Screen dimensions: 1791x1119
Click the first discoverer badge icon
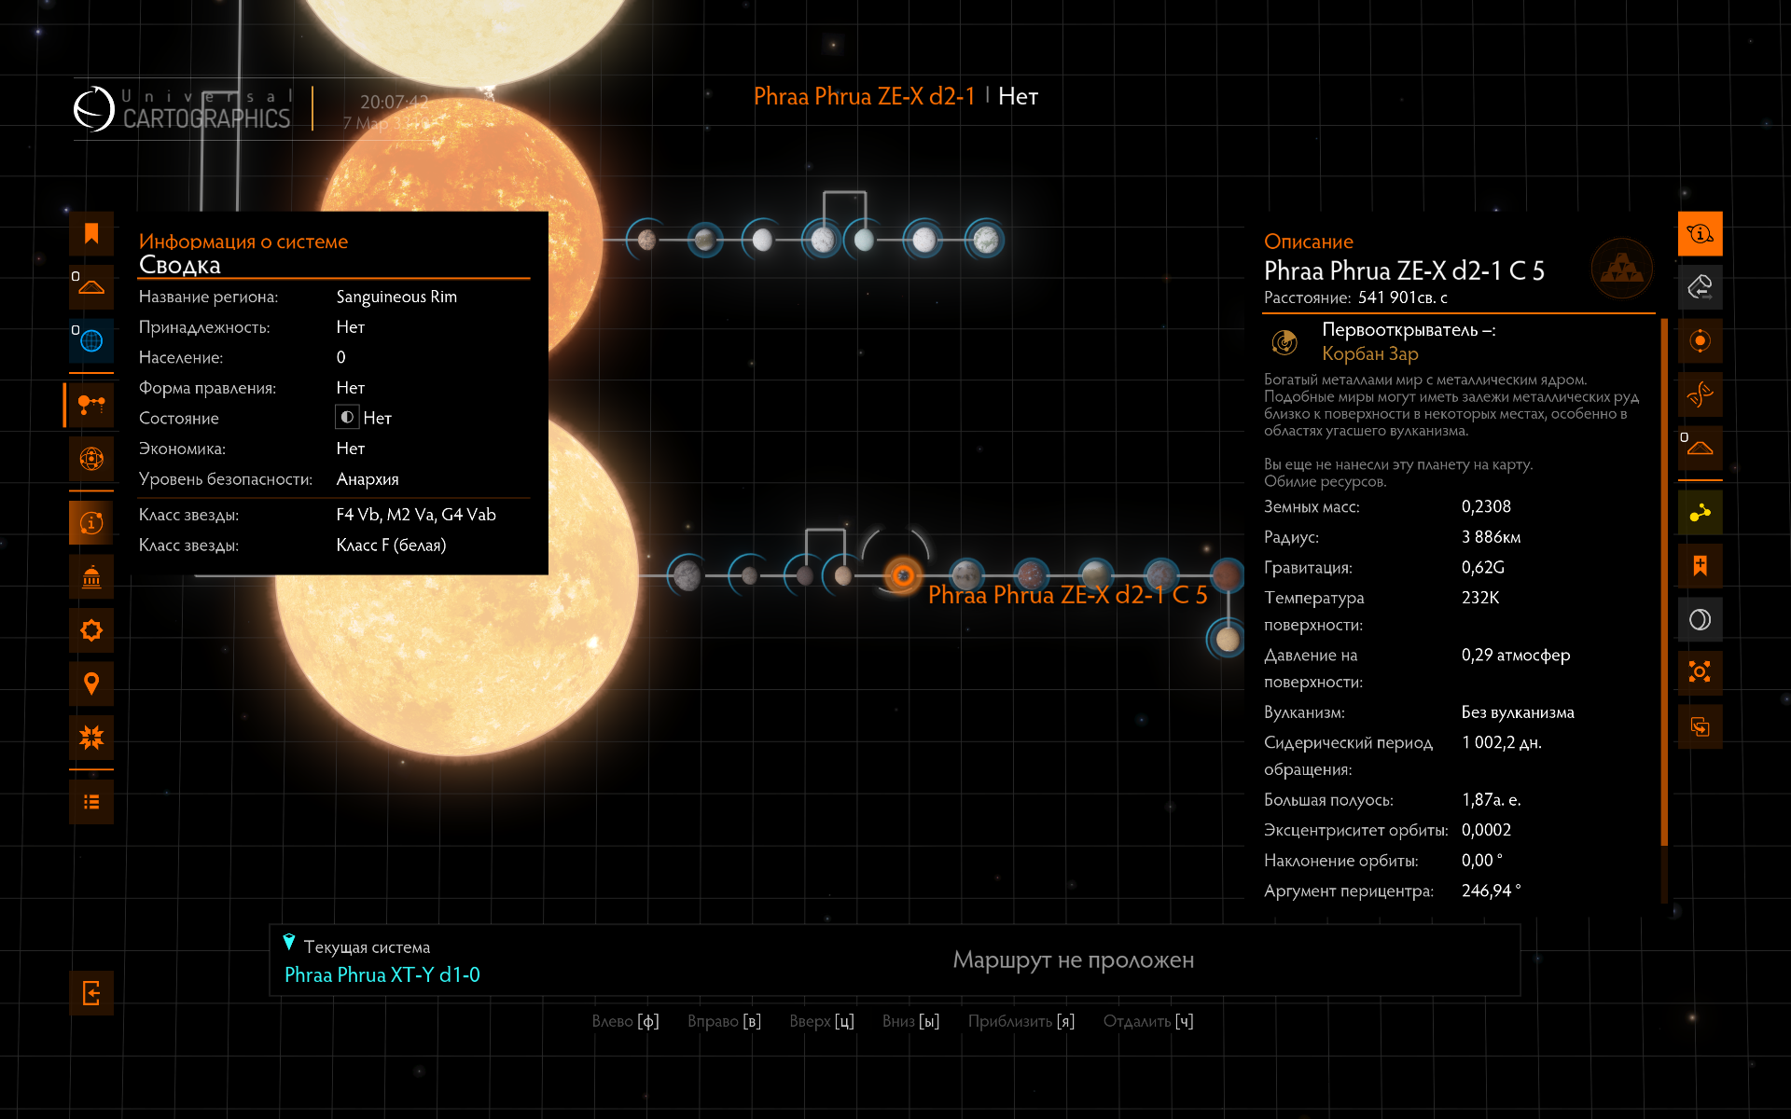coord(1284,342)
